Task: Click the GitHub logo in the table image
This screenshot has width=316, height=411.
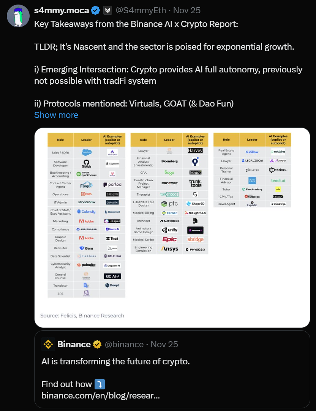Action: point(86,163)
